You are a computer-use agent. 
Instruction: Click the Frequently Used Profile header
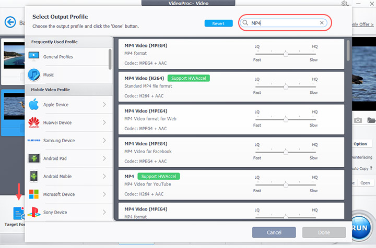[68, 42]
